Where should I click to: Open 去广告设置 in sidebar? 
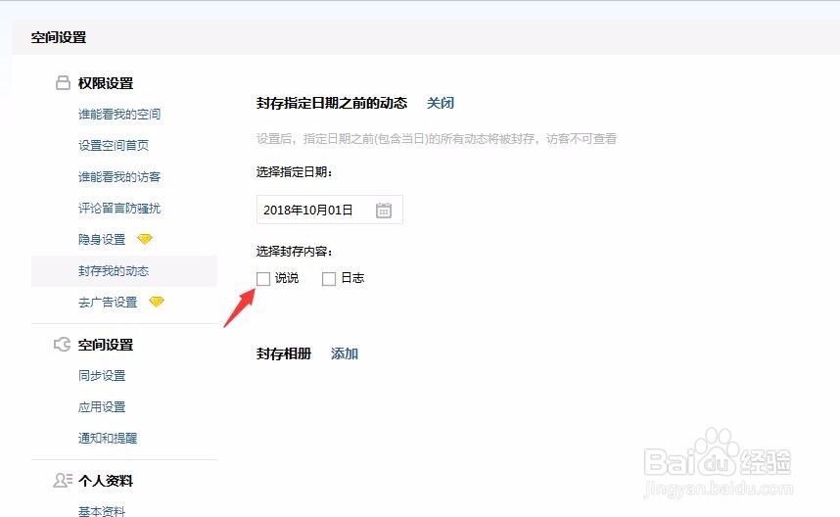[108, 303]
